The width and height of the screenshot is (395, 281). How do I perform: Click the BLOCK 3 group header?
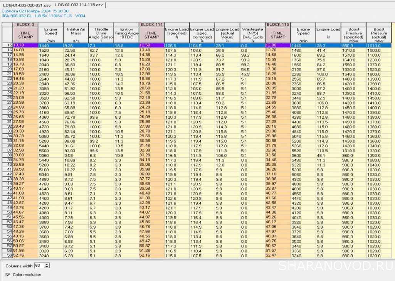click(25, 24)
